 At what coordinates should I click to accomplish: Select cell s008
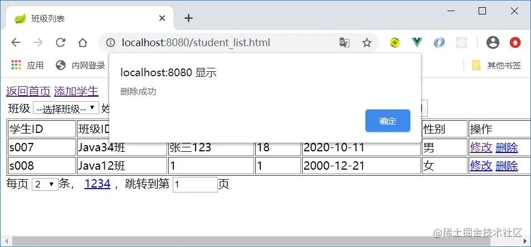click(x=41, y=166)
